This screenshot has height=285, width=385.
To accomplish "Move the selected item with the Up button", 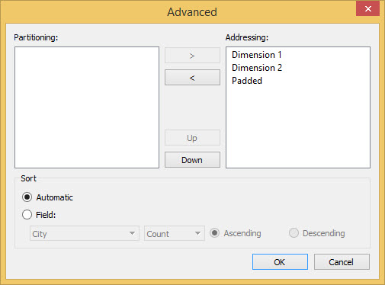I will pyautogui.click(x=192, y=138).
